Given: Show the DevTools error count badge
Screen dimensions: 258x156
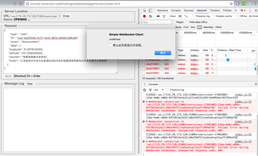Looking at the screenshot, I should (x=243, y=10).
